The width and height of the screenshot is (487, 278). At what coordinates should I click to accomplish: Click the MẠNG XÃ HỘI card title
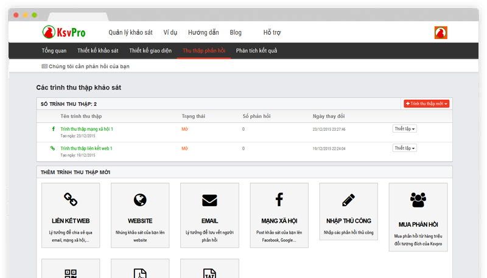click(279, 221)
